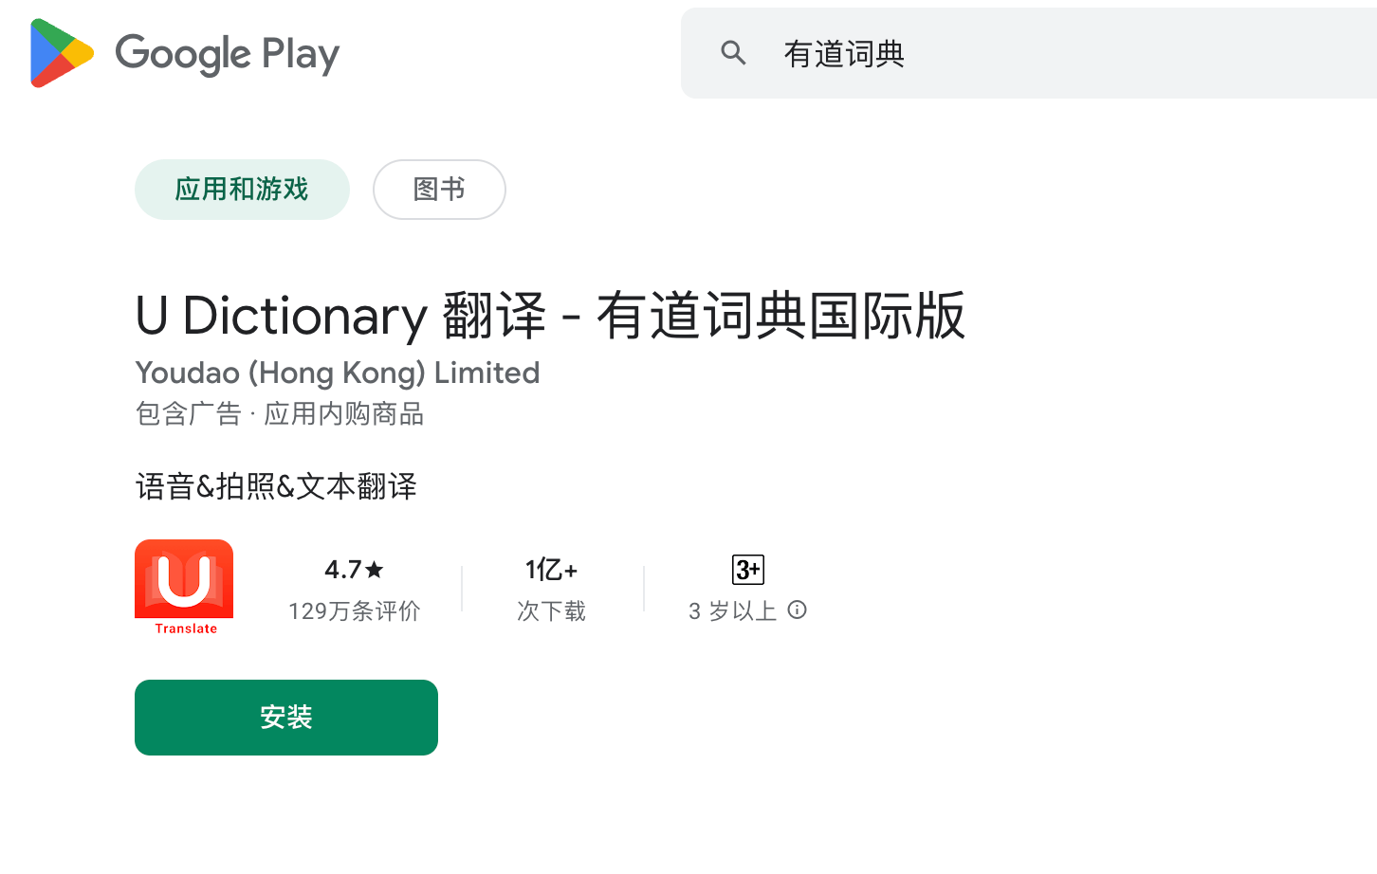Image resolution: width=1377 pixels, height=874 pixels.
Task: Click the Google Play triangle logo icon
Action: click(x=61, y=54)
